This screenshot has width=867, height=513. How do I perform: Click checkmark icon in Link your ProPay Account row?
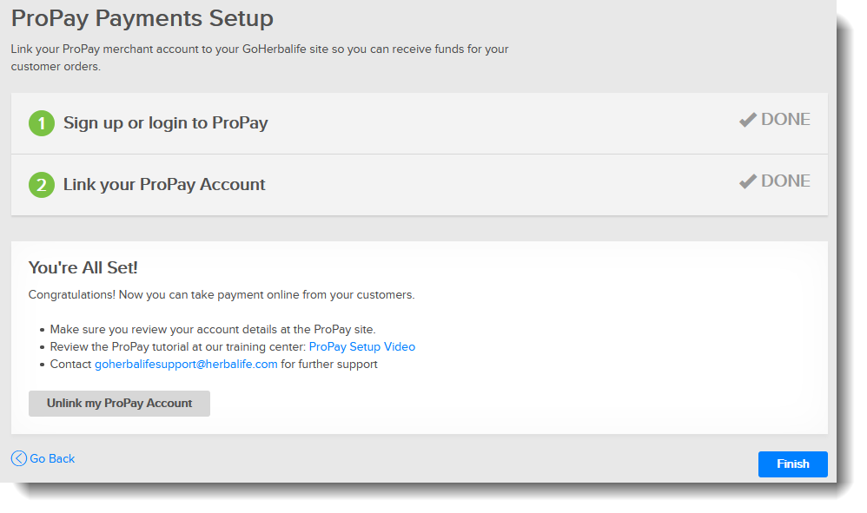pos(747,181)
